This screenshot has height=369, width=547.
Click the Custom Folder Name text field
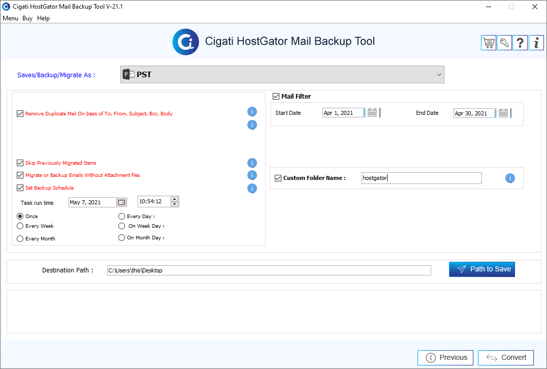tap(422, 178)
